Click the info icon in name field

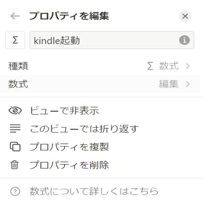coord(185,40)
